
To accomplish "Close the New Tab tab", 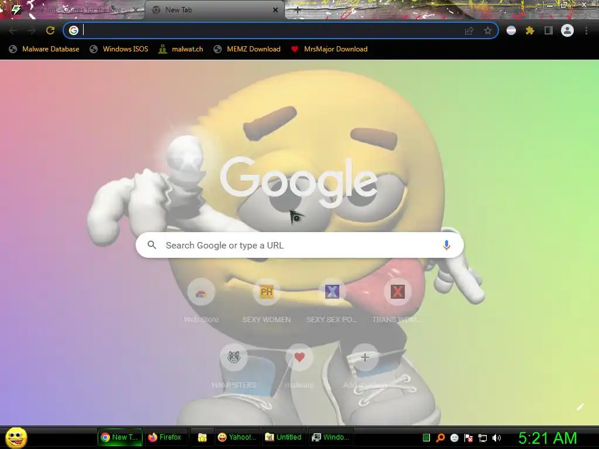I will (x=276, y=10).
